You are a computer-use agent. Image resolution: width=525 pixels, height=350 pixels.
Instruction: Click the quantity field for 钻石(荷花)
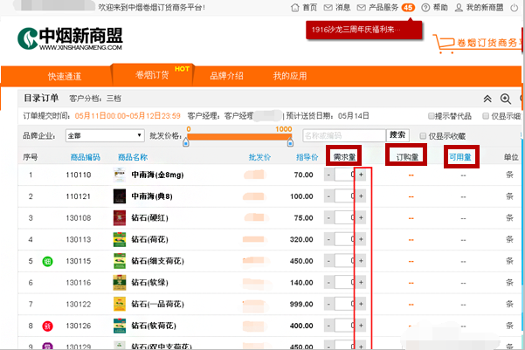344,239
